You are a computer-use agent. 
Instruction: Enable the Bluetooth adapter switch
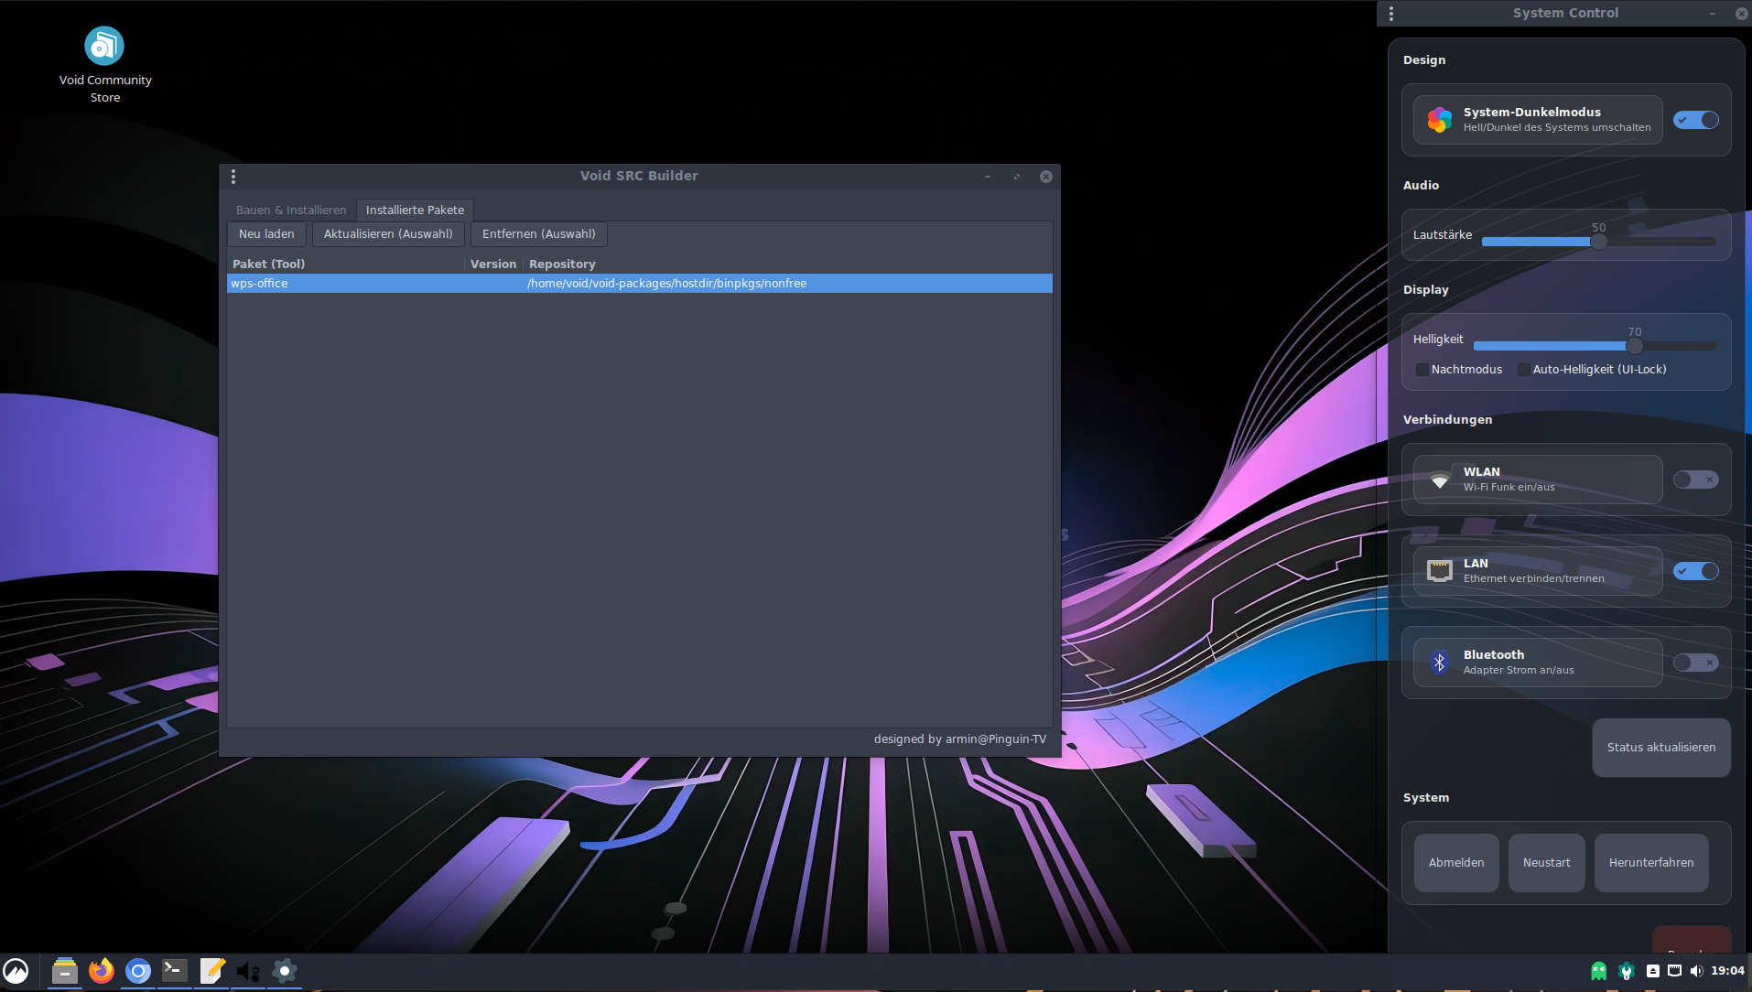[x=1695, y=663]
